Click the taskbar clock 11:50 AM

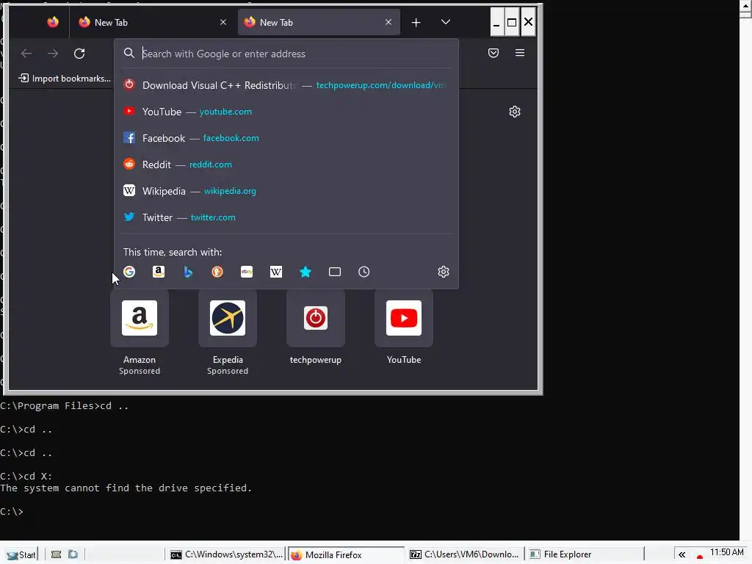click(726, 552)
